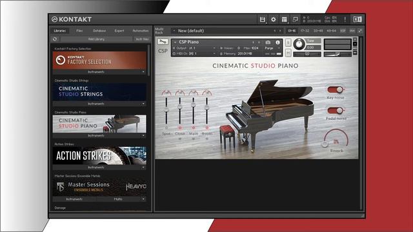
Task: Select the 49-64 rack page
Action: [x=331, y=31]
